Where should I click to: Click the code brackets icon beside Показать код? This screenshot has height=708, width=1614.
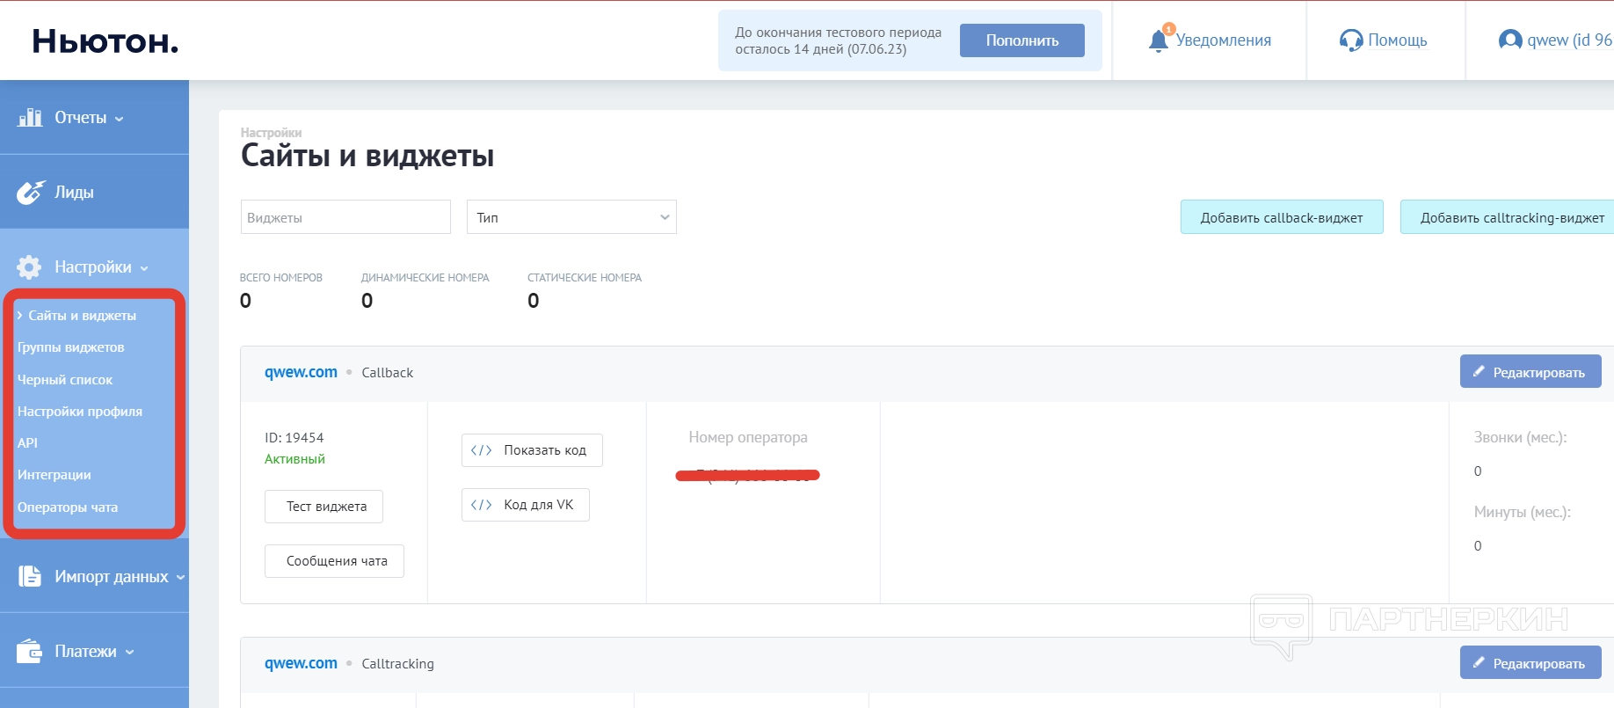[481, 450]
